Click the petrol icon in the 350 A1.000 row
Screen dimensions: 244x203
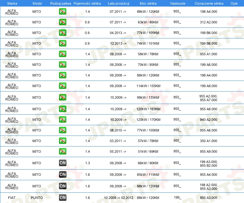62,141
